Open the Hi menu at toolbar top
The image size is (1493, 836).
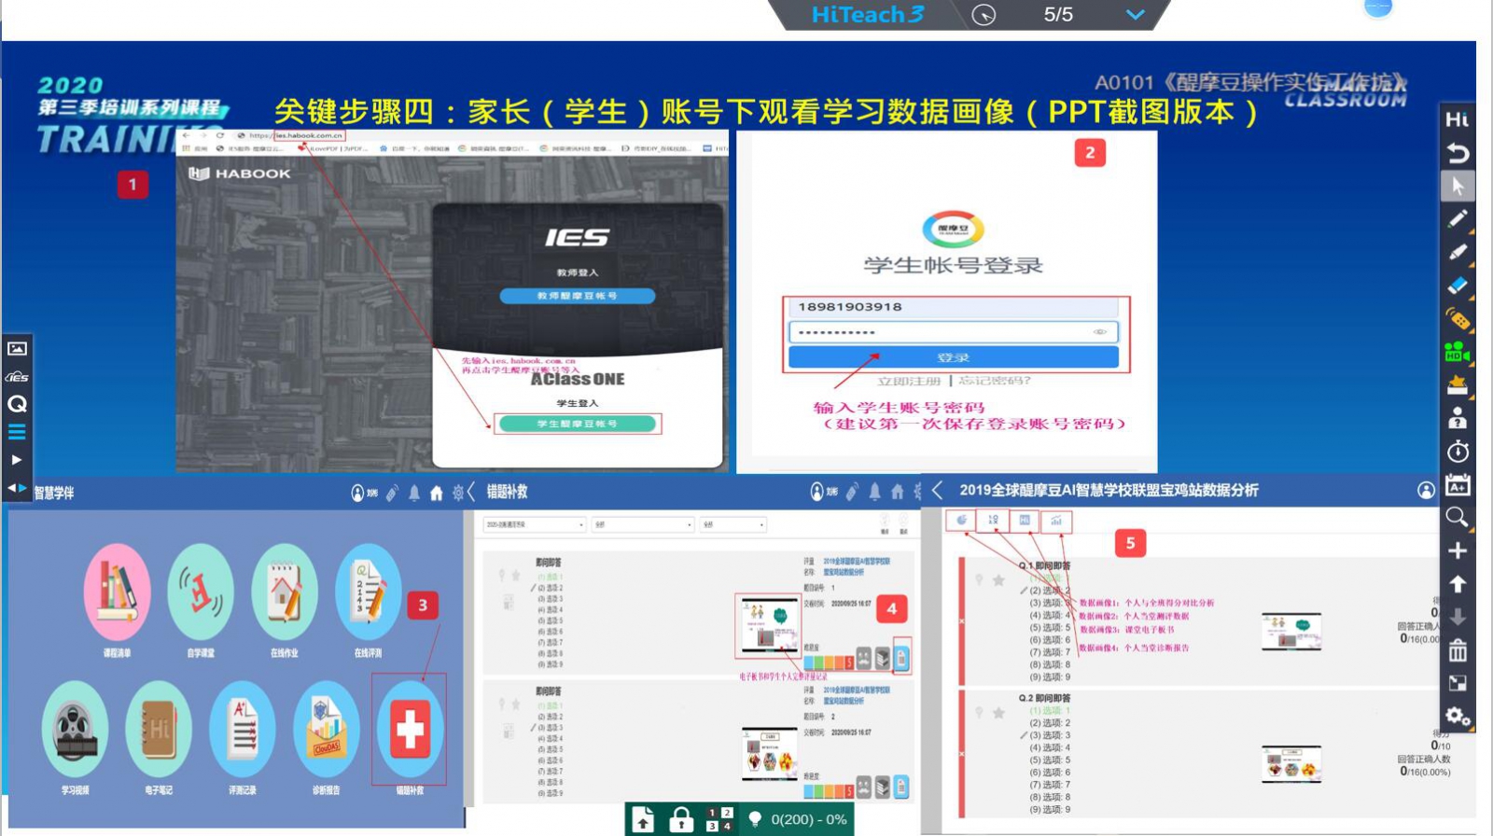(x=1457, y=119)
